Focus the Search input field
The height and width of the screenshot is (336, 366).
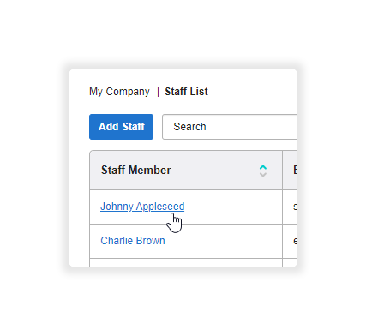pyautogui.click(x=230, y=127)
